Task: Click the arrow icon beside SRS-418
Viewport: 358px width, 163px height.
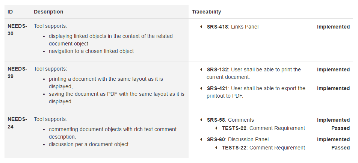Action: [x=201, y=27]
